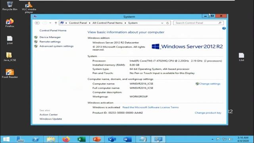The image size is (254, 143).
Task: Click the System window title bar icon
Action: point(35,17)
